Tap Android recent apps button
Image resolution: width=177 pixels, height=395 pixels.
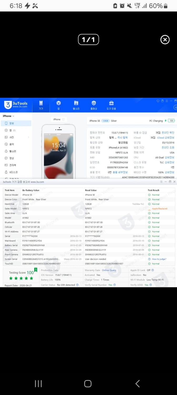pos(38,384)
